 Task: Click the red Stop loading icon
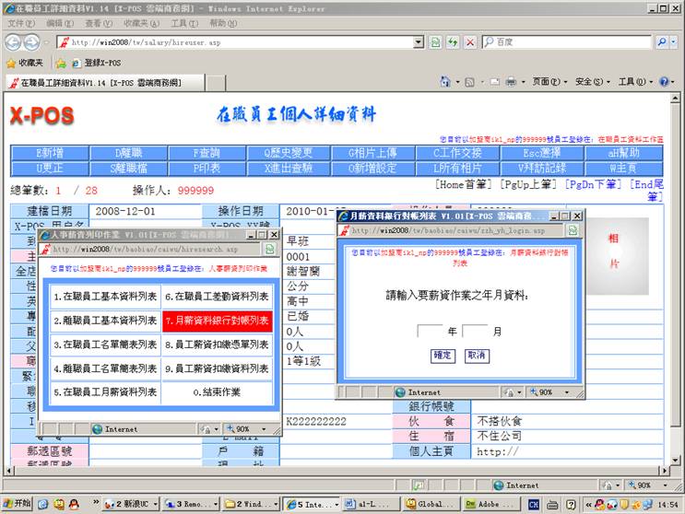click(470, 42)
